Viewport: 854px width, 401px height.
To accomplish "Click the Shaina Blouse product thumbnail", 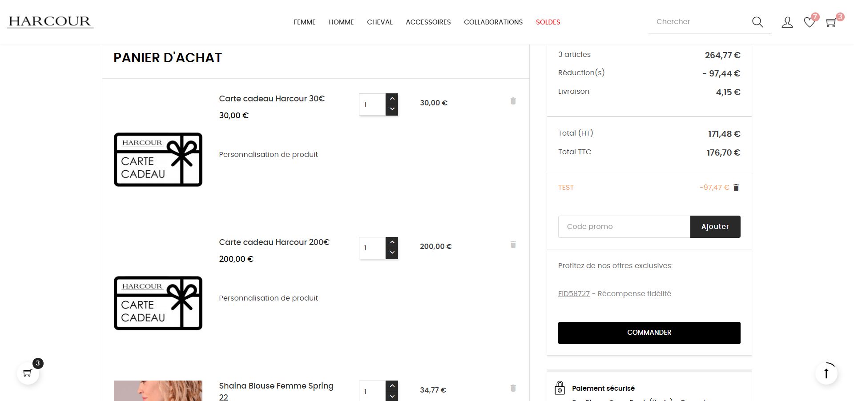I will (x=158, y=391).
